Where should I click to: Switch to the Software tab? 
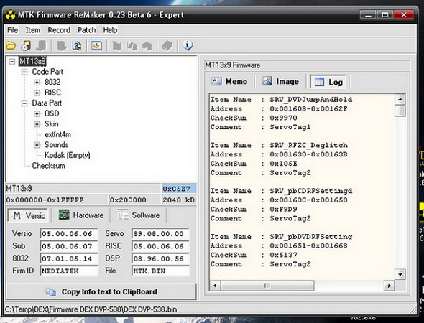click(139, 215)
